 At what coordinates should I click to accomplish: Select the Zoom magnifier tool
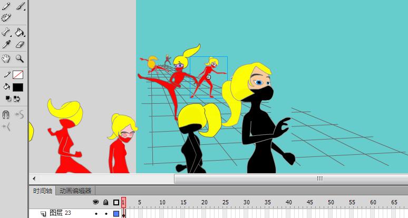pos(20,59)
